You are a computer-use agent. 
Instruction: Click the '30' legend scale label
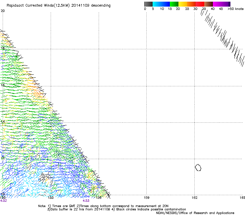195,9
